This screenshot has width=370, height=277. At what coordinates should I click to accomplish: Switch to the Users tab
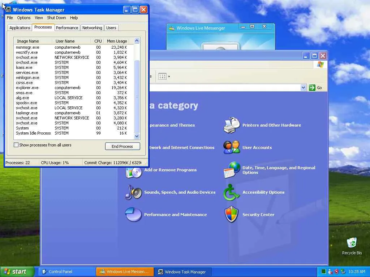point(111,28)
